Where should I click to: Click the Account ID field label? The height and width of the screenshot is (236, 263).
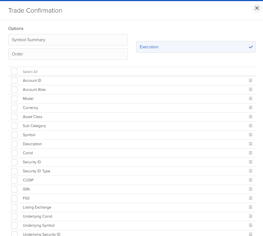coord(32,80)
